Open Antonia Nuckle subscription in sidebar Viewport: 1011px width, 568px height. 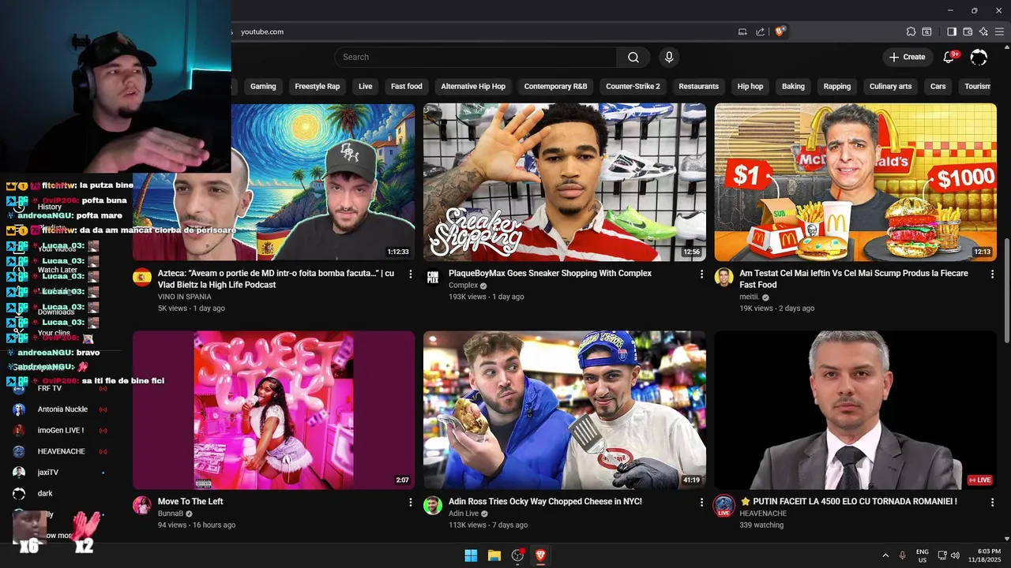62,409
